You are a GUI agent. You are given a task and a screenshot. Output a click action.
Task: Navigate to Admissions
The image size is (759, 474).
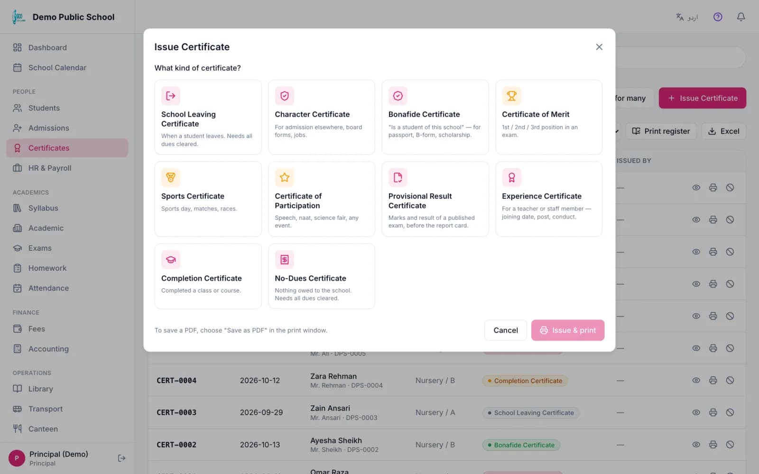67,128
